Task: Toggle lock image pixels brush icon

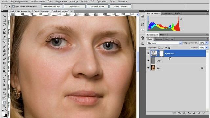Action: (163, 48)
